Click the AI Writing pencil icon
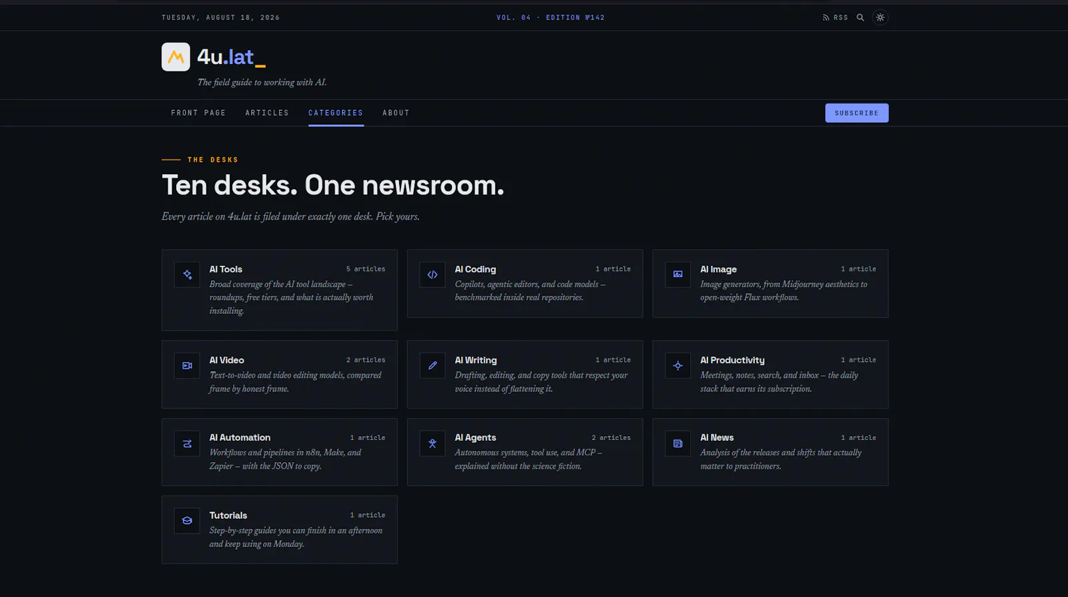Viewport: 1068px width, 597px height. coord(433,365)
